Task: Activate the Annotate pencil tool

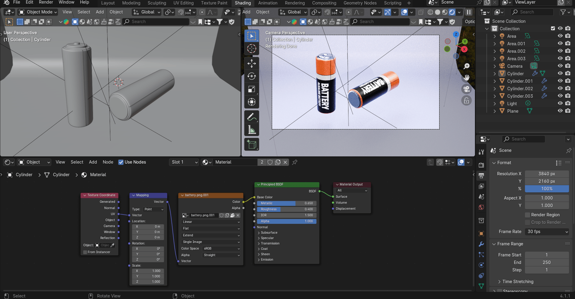Action: pyautogui.click(x=251, y=117)
